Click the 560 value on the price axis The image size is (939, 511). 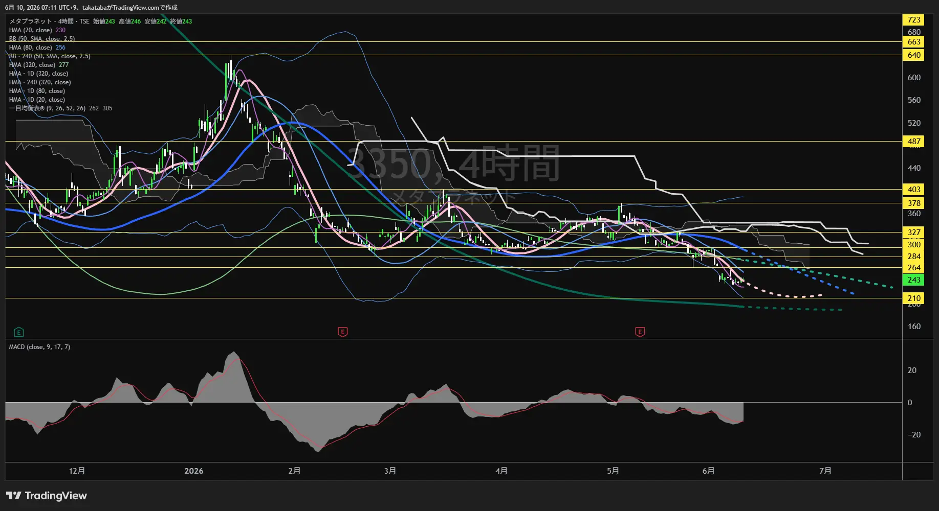[x=914, y=100]
